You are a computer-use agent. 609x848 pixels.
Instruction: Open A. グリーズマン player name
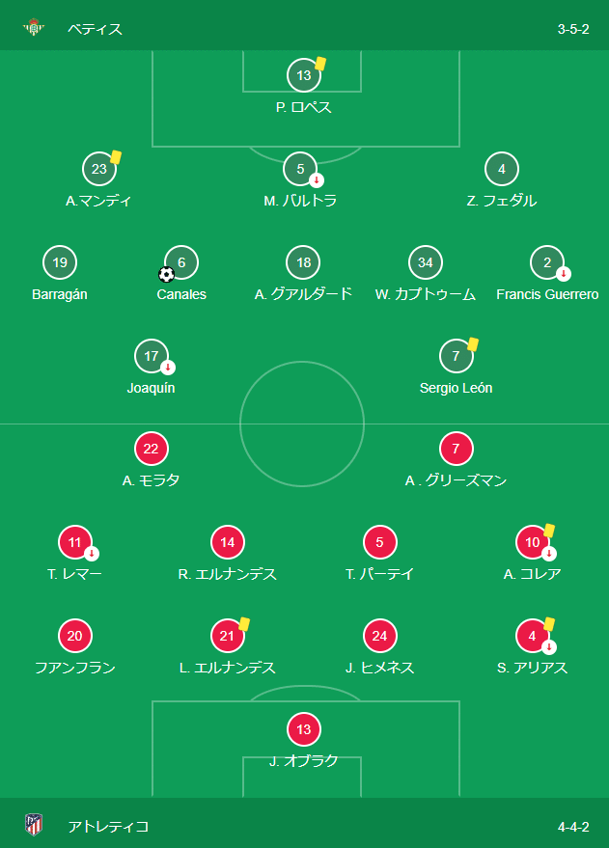coord(456,480)
